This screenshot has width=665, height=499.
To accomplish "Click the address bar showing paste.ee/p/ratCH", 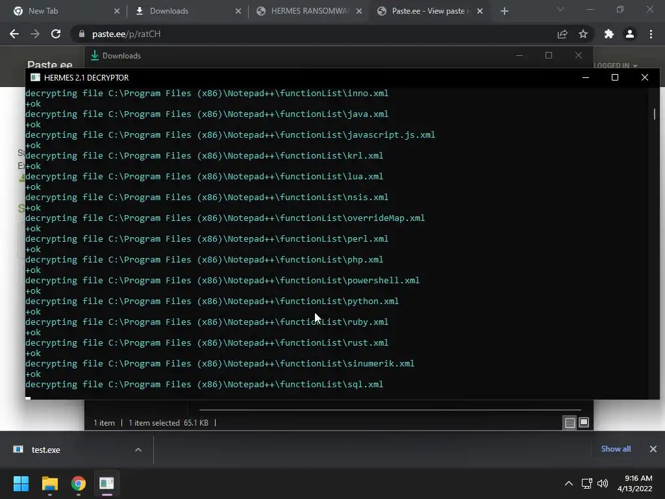I will [314, 34].
